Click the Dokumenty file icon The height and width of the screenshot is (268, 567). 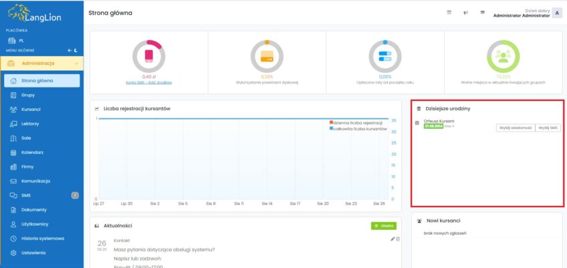[14, 210]
